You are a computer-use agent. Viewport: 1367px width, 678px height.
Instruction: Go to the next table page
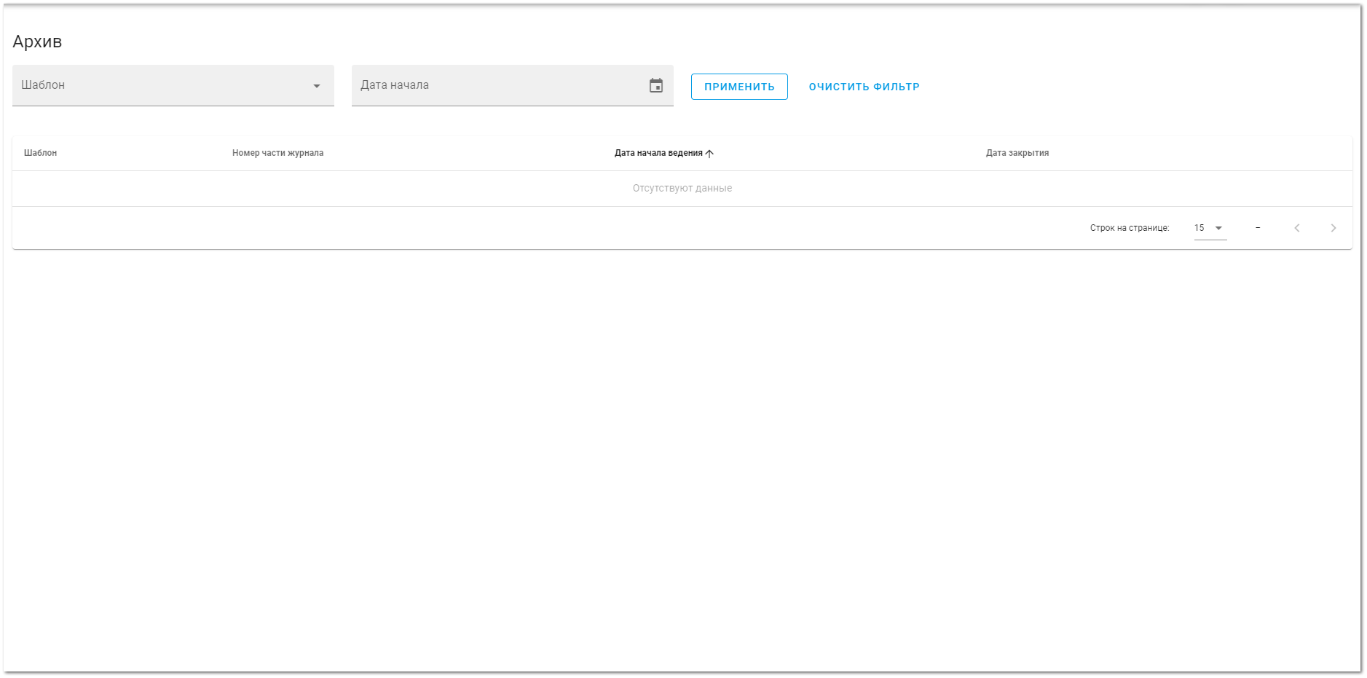(x=1333, y=228)
